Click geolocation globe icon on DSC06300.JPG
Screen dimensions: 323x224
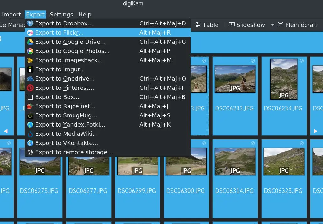tap(204, 143)
